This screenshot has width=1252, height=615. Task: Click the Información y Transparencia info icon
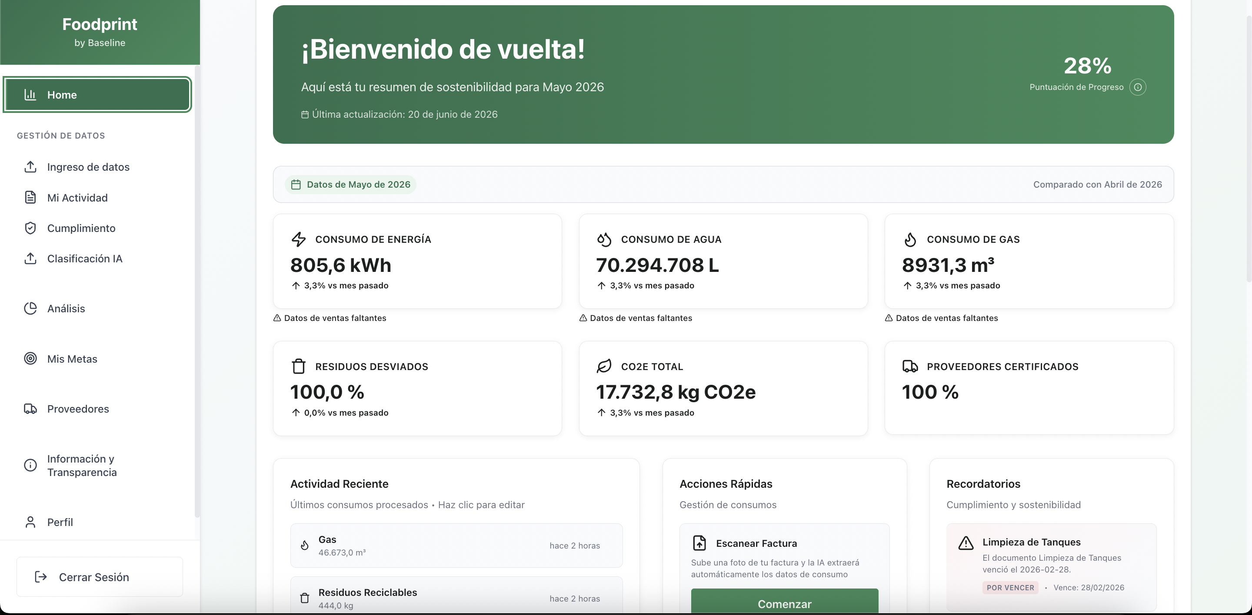30,466
